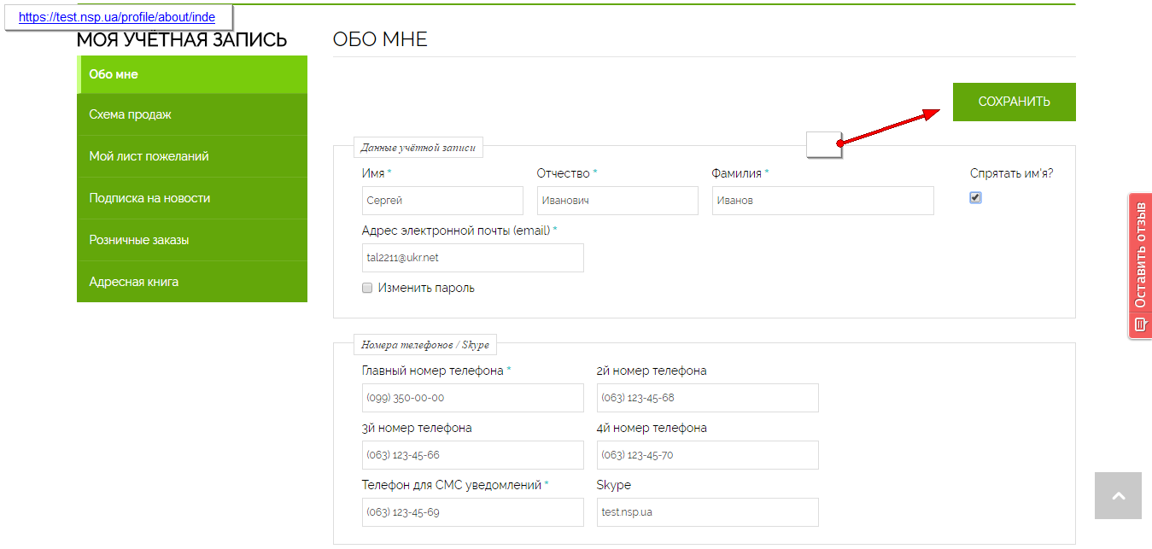The image size is (1152, 549).
Task: Go to 'Подписка на новости'
Action: coord(192,198)
